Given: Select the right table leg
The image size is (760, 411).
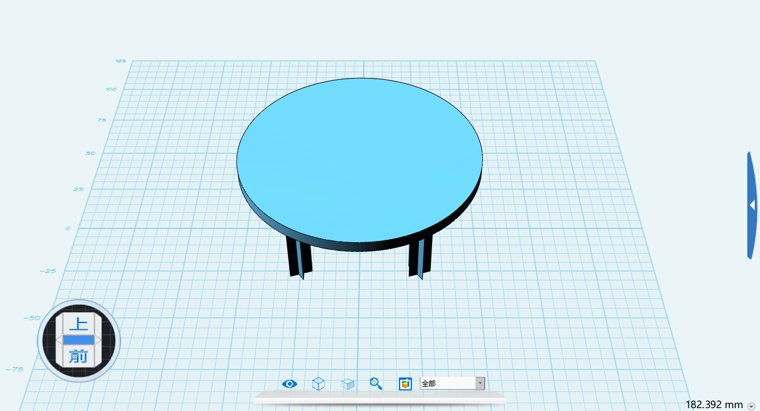Looking at the screenshot, I should (x=420, y=257).
